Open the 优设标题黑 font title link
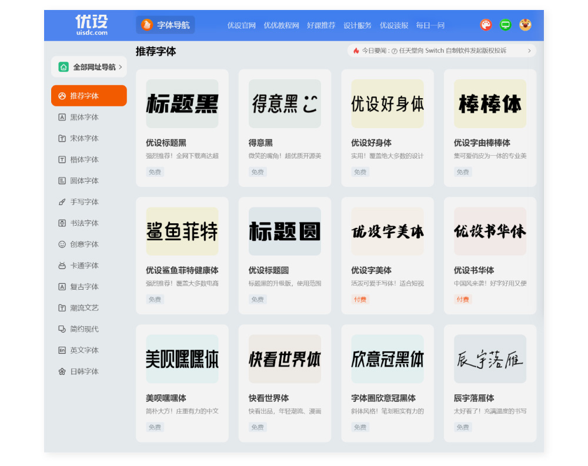 tap(166, 143)
